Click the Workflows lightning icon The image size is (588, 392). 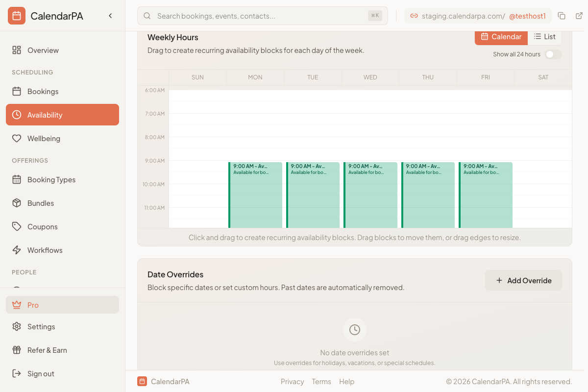point(16,250)
